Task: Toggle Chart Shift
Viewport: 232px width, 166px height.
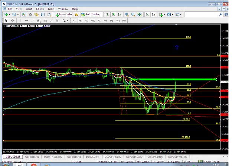Action: [154, 14]
